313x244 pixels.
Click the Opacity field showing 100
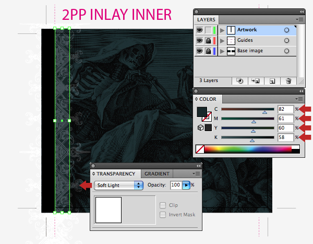pos(176,185)
